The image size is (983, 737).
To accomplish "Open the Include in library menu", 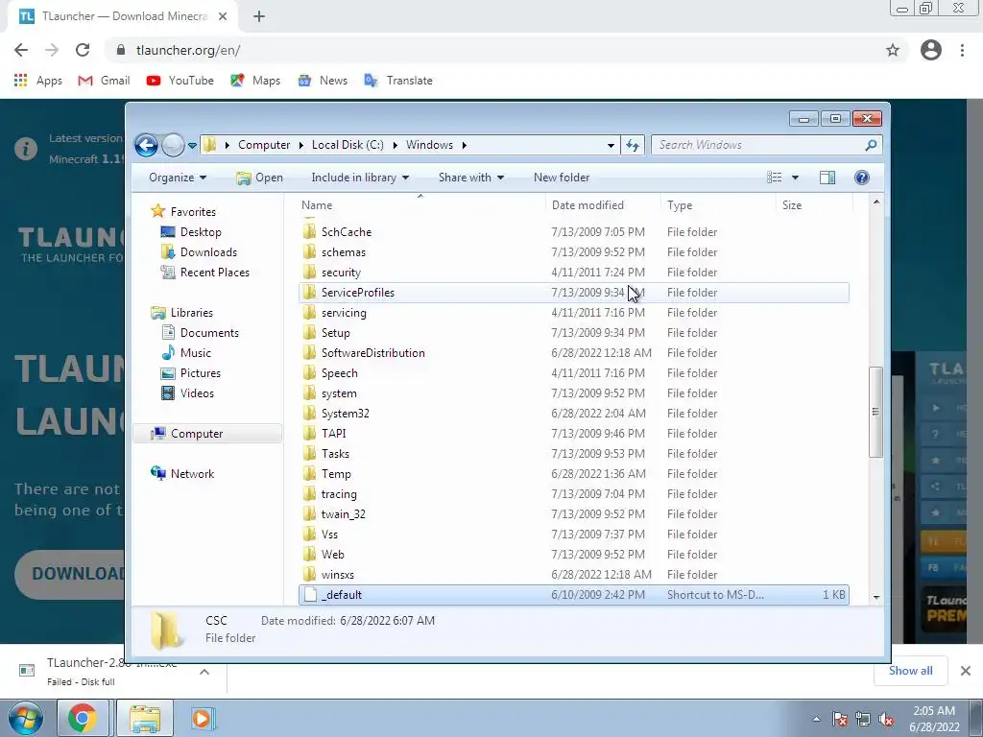I will click(x=360, y=178).
